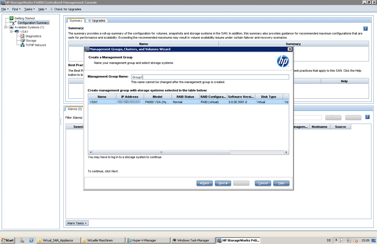Screen dimensions: 377x244
Task: Click the Storage icon in tree
Action: 22,40
